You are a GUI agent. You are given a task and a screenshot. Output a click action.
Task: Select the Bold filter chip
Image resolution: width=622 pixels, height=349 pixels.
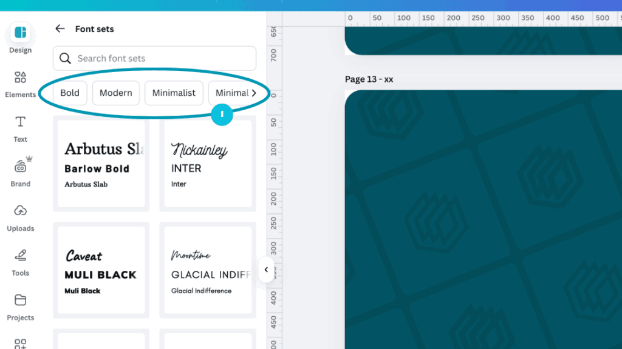[70, 93]
